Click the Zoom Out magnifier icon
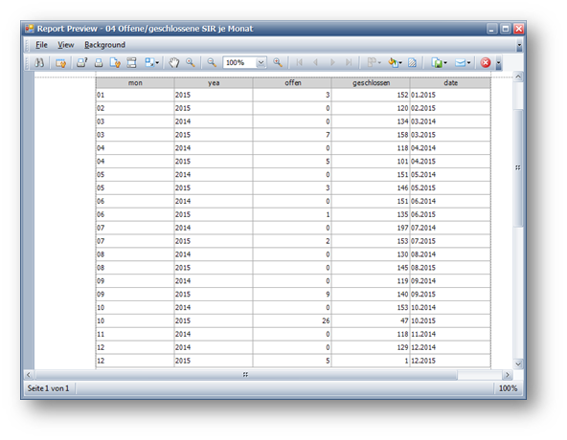Viewport: 567px width, 440px height. click(212, 63)
